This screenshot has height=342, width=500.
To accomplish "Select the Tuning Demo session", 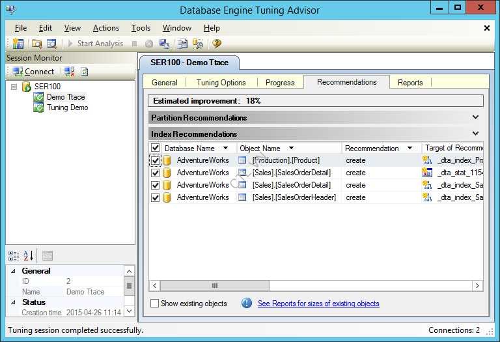I will 67,107.
